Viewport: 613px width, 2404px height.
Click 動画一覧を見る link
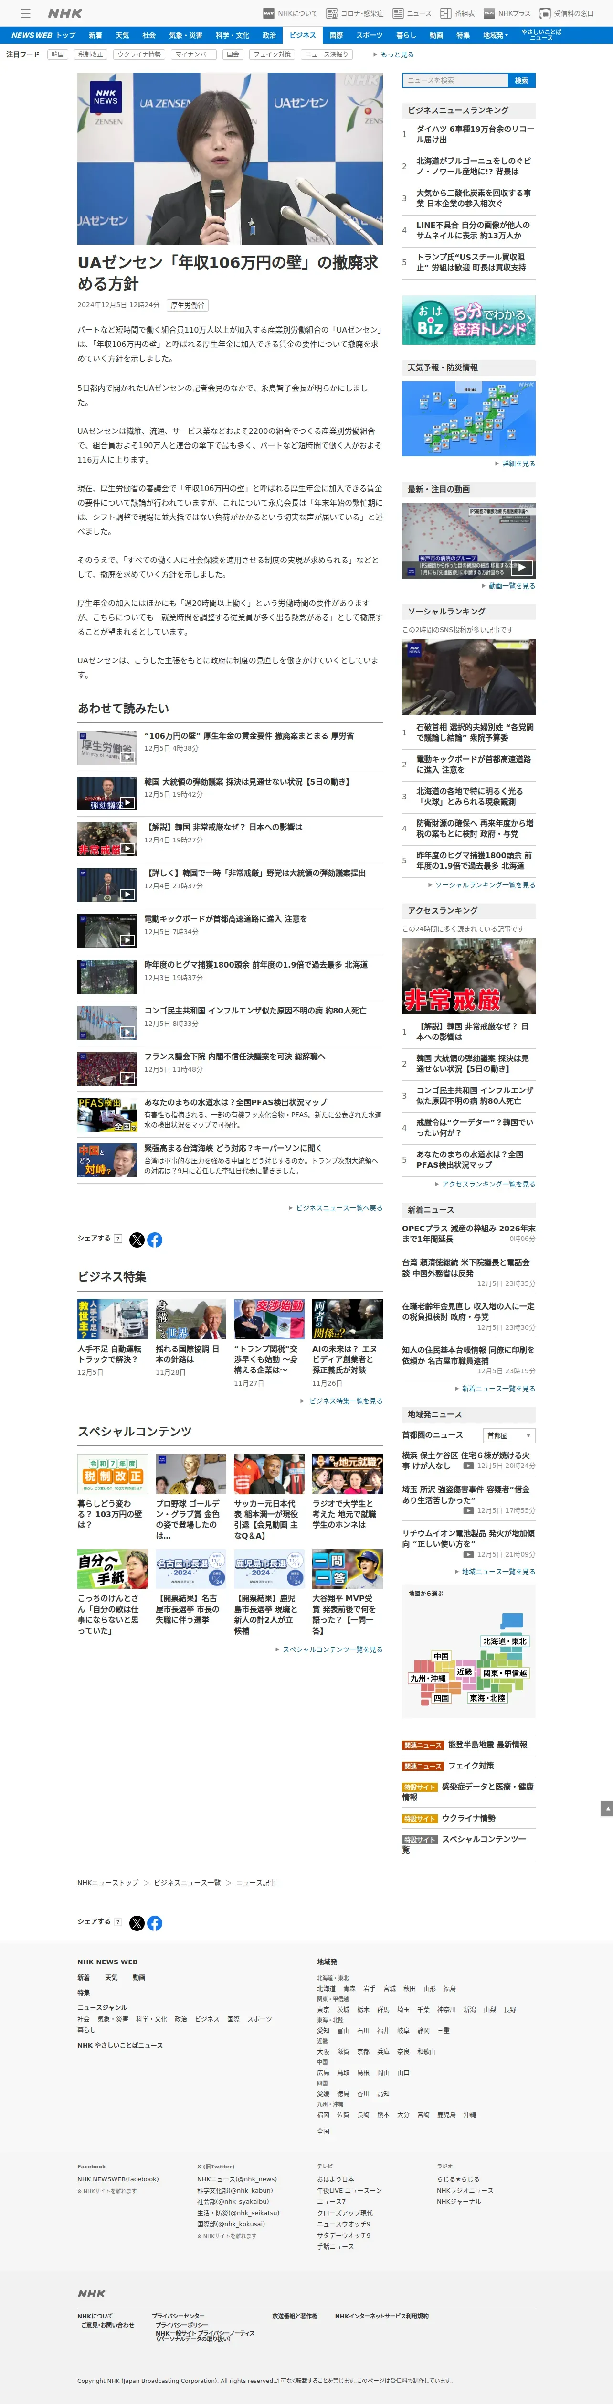pyautogui.click(x=511, y=586)
